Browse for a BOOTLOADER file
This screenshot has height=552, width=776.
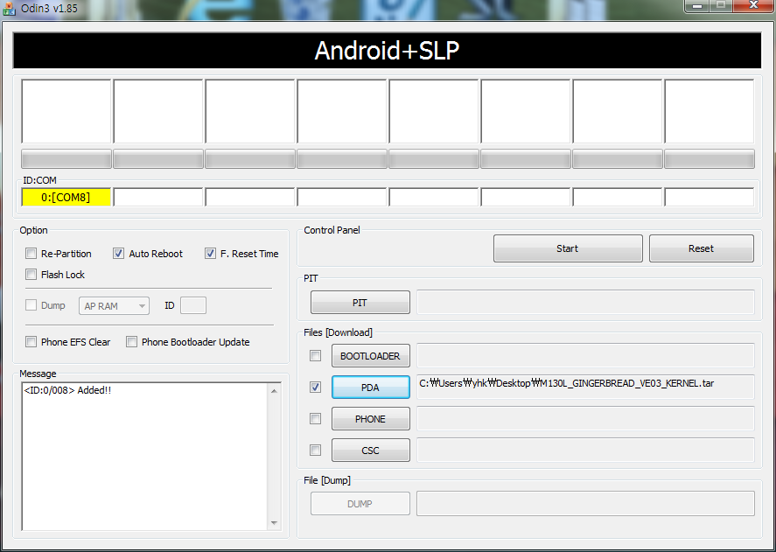click(x=370, y=356)
